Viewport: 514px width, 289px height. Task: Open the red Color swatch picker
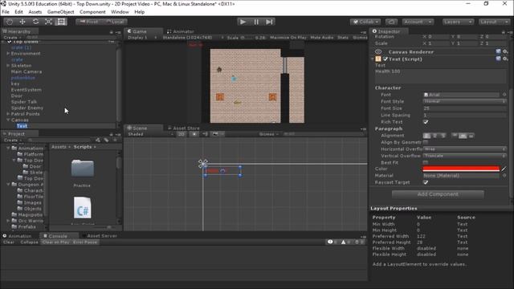coord(461,169)
